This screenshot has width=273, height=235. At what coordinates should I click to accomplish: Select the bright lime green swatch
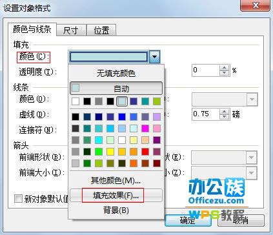[99, 152]
